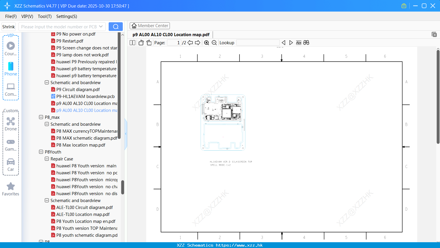Screen dimensions: 440x248
Task: Open the Car category
Action: (x=11, y=165)
